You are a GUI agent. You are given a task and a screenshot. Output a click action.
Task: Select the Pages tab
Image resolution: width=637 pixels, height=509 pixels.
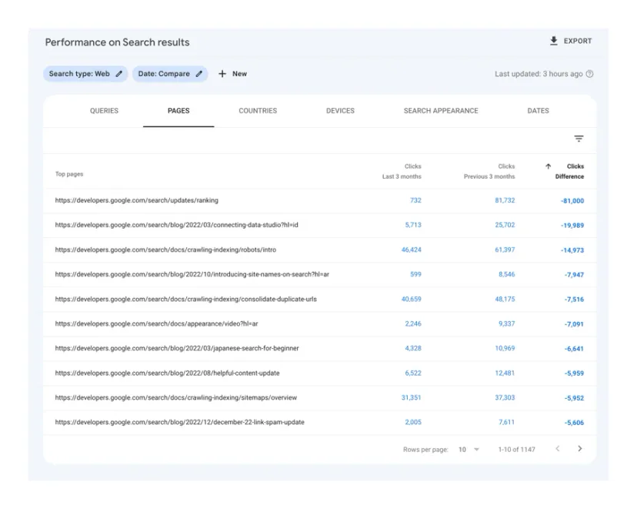click(x=178, y=111)
